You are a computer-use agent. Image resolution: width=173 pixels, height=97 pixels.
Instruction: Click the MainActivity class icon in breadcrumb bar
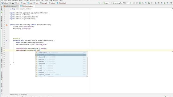(x=57, y=3)
